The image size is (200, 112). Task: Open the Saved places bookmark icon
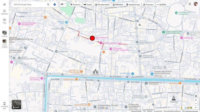(5, 11)
